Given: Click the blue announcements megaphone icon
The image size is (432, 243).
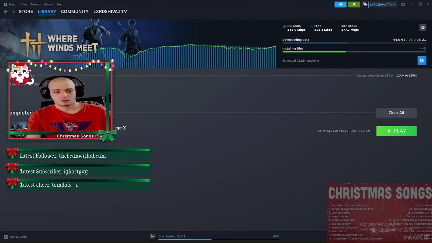Looking at the screenshot, I should (x=340, y=4).
